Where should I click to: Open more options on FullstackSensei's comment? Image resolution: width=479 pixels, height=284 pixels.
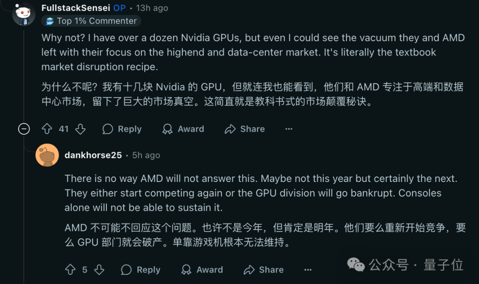pos(289,129)
